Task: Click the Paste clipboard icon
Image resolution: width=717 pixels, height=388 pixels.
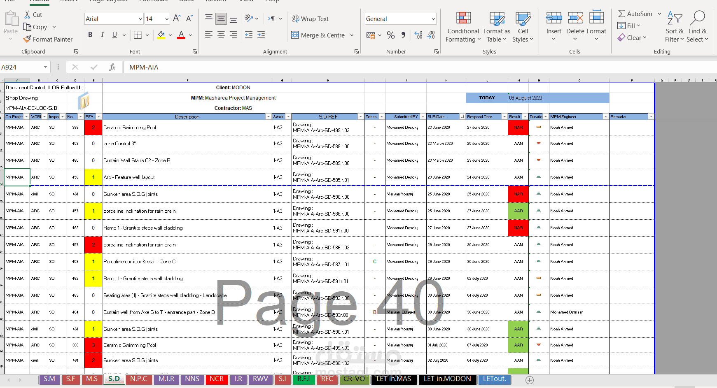Action: pyautogui.click(x=11, y=19)
